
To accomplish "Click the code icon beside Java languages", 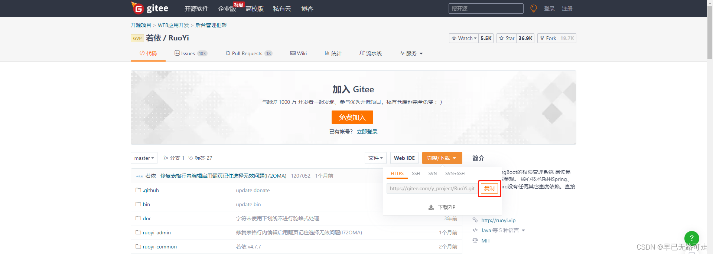I will click(475, 230).
